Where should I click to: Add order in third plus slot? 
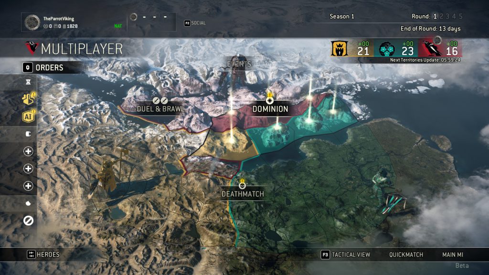tap(28, 186)
